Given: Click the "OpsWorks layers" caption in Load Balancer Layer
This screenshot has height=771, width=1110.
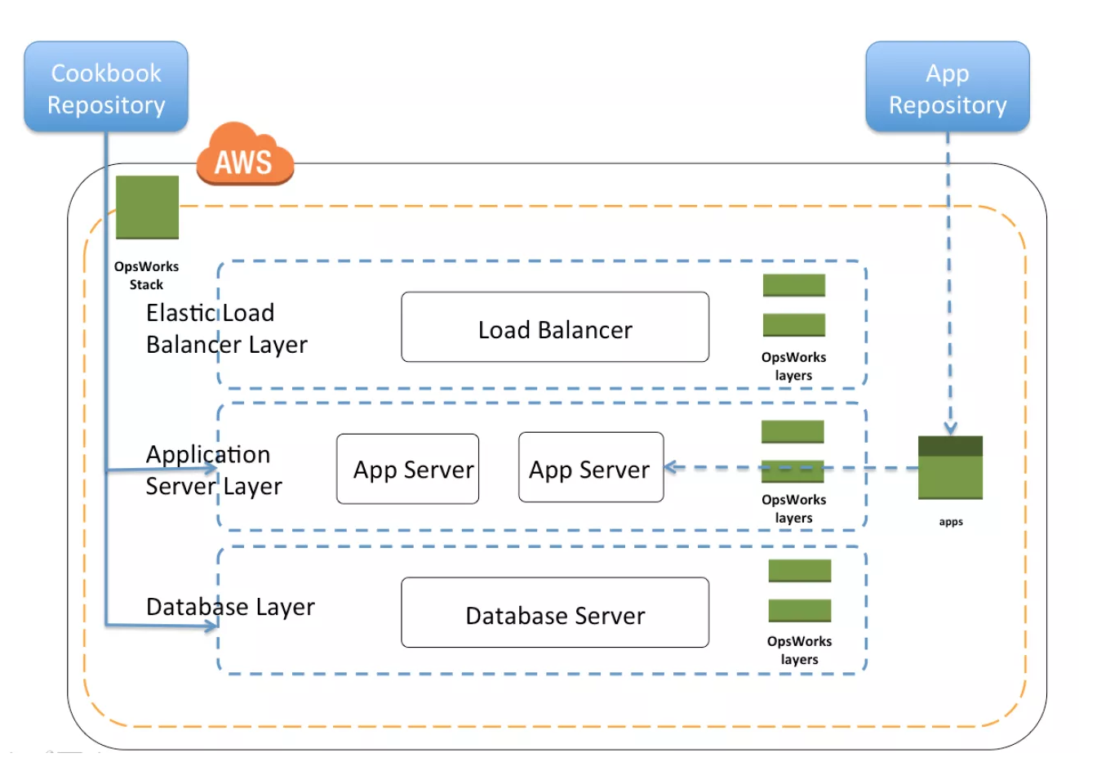Looking at the screenshot, I should pyautogui.click(x=794, y=366).
